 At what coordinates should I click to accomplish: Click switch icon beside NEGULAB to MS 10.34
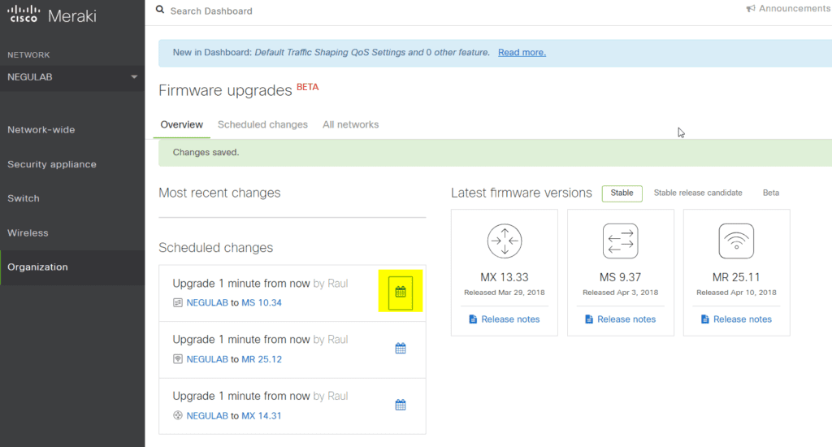[178, 302]
